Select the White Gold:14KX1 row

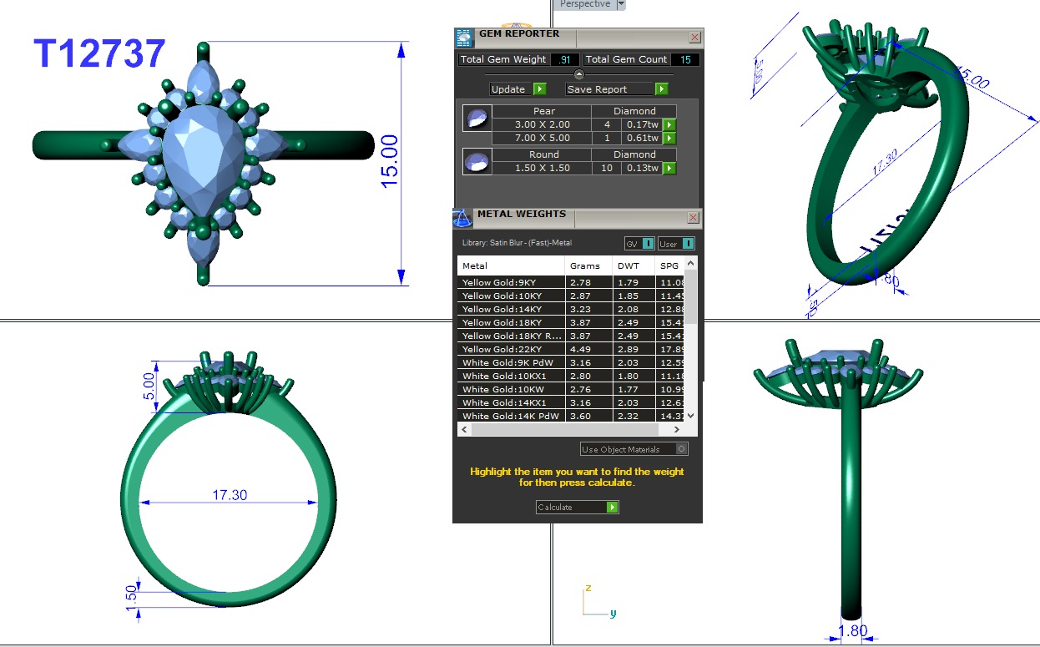tap(571, 402)
